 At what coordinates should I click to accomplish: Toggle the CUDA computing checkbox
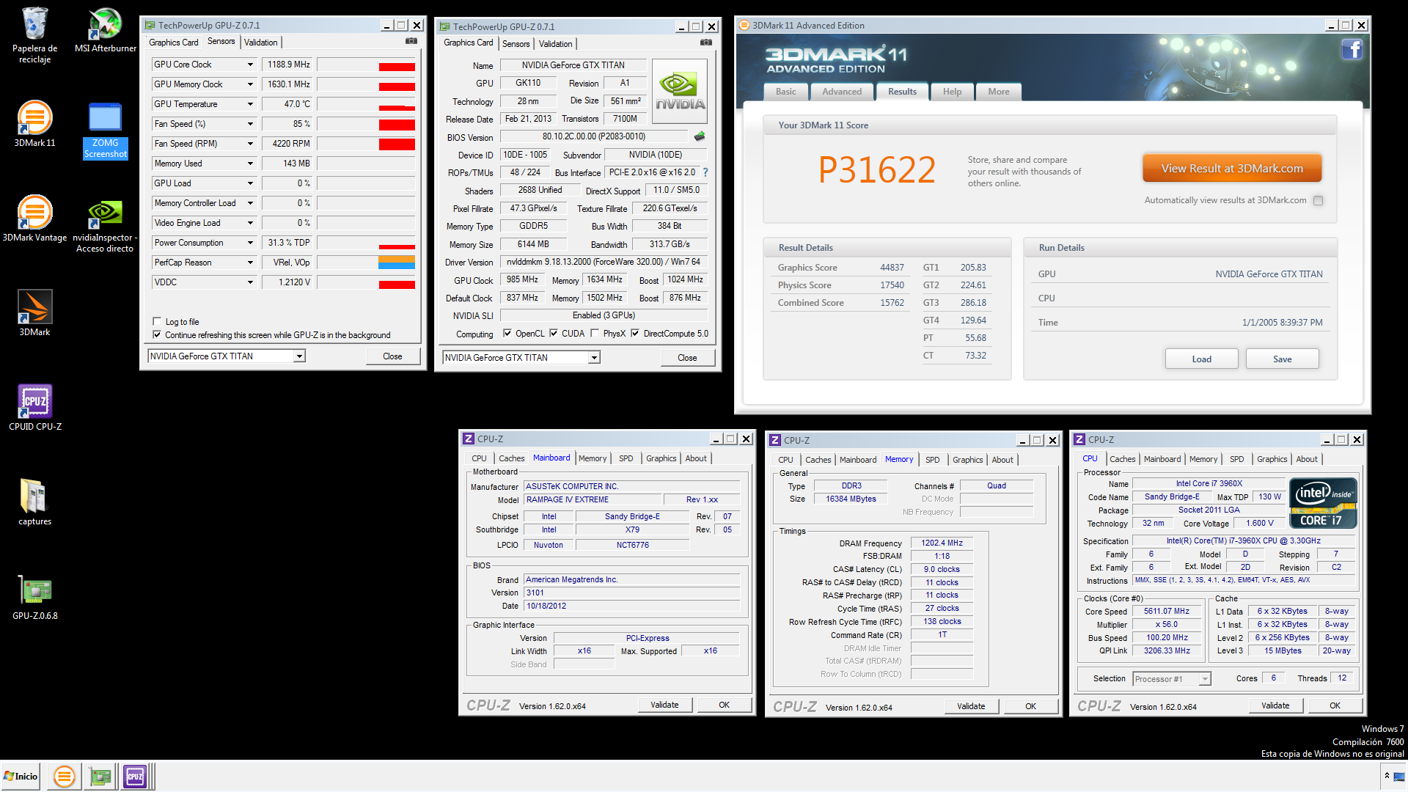coord(553,333)
